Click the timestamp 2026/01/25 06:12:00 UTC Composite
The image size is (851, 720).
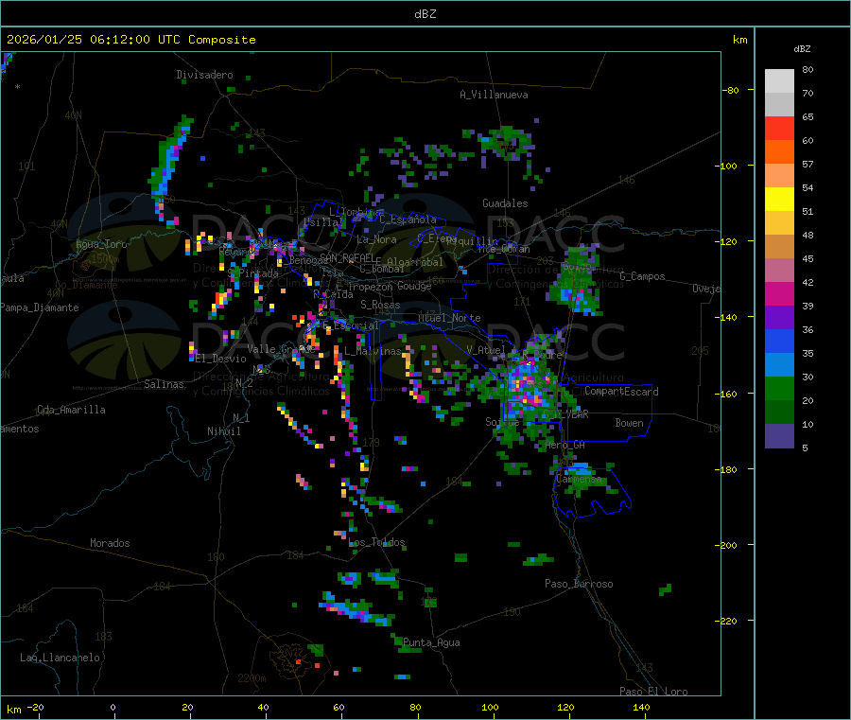coord(130,40)
